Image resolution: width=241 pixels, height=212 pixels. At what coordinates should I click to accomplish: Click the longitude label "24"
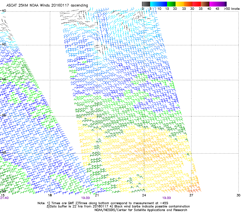[144, 195]
